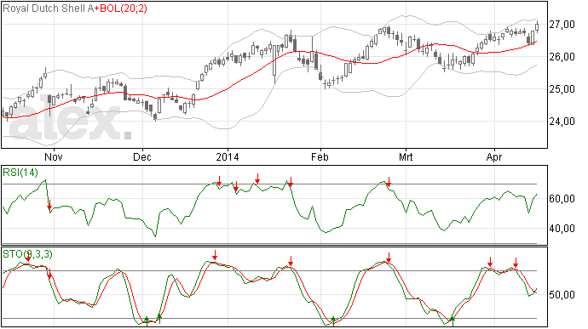The image size is (588, 329).
Task: Click the RSI sell arrow in early November
Action: [49, 206]
